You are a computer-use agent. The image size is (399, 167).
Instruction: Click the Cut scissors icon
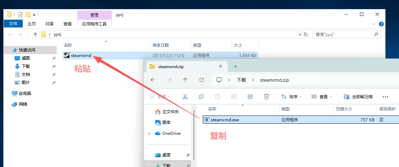pos(185,97)
